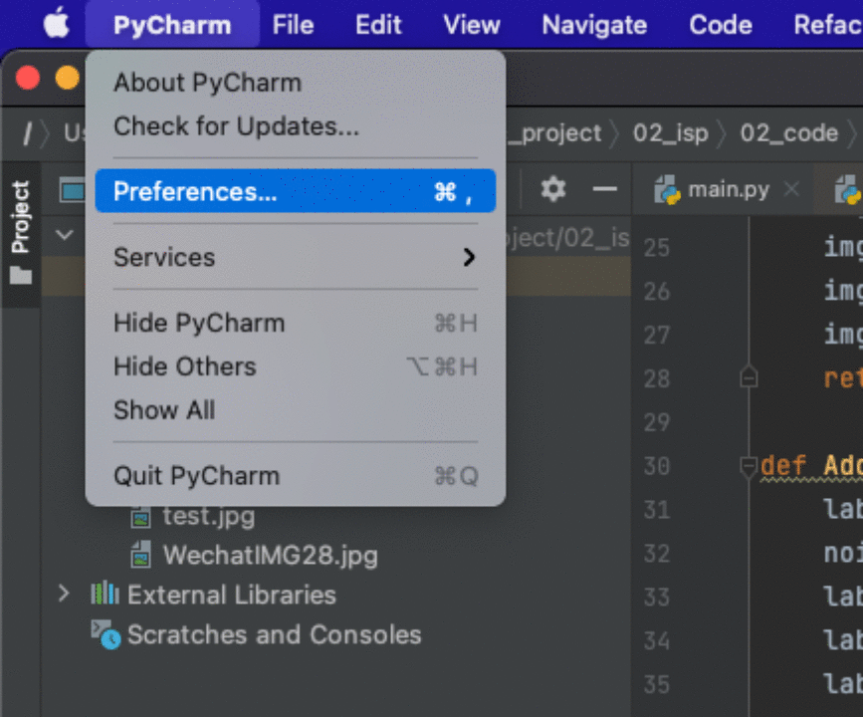Click the Scratches and Consoles icon
This screenshot has width=863, height=717.
[106, 635]
